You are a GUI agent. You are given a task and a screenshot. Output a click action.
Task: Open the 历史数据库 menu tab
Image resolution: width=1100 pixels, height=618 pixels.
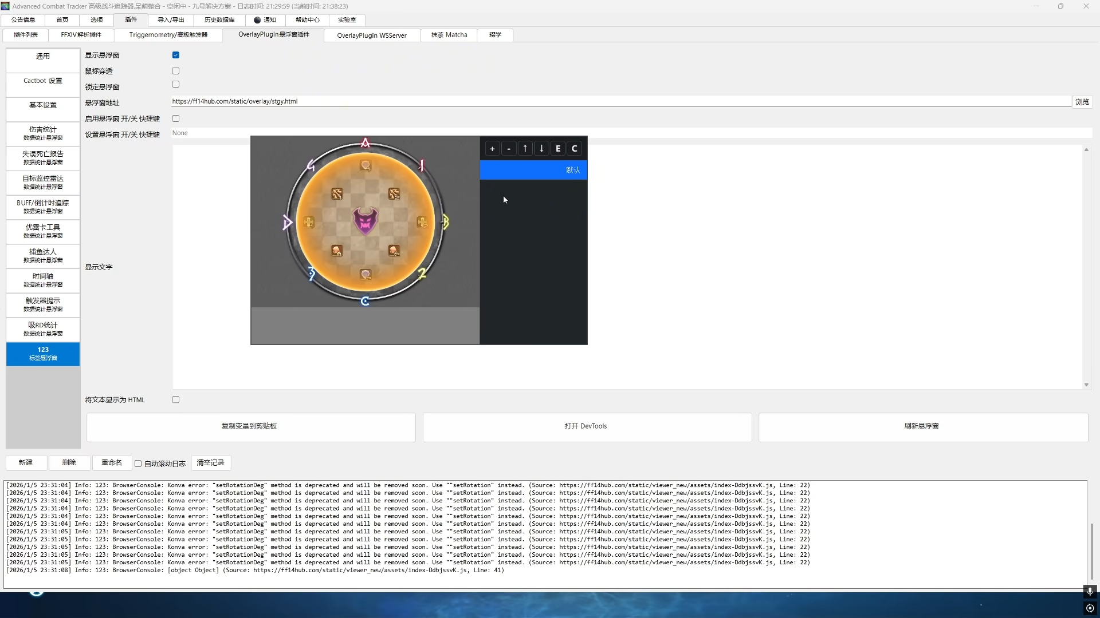(x=219, y=20)
